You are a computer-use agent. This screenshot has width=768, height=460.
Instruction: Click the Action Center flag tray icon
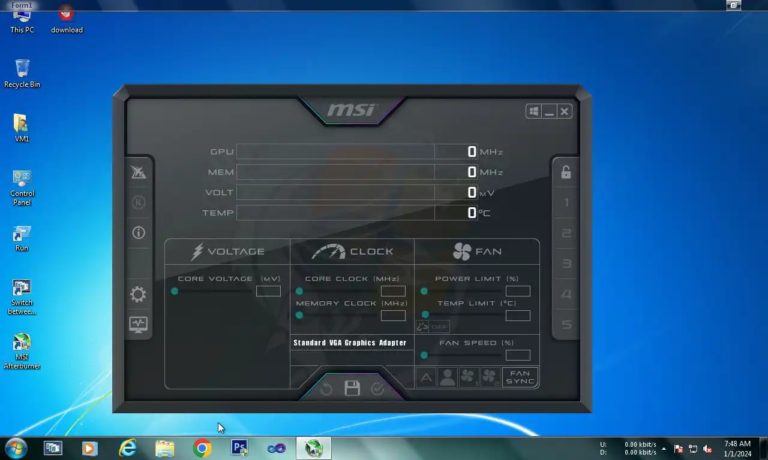coord(679,449)
